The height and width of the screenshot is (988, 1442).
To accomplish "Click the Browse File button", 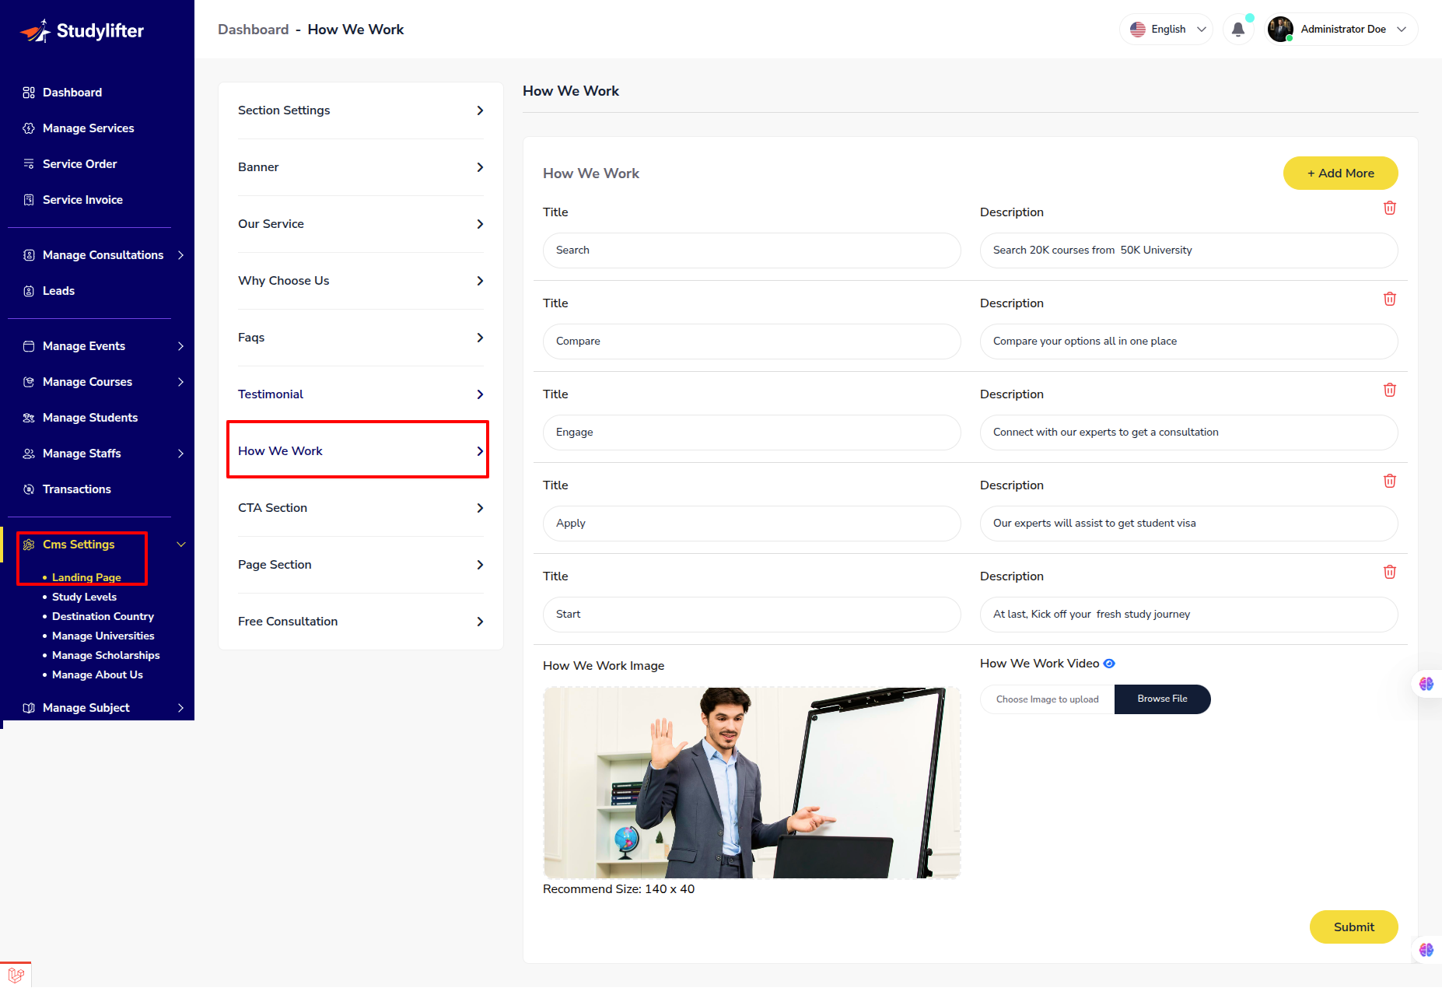I will coord(1162,699).
